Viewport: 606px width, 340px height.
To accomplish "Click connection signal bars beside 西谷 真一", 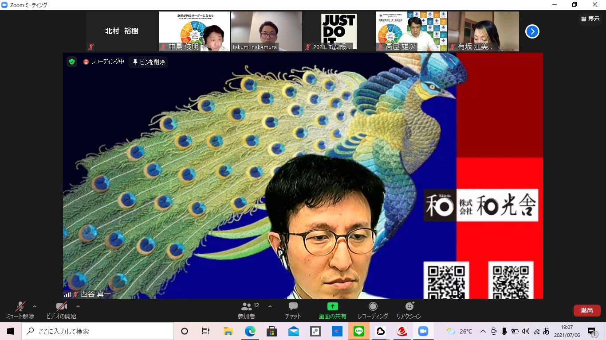I will click(x=67, y=294).
